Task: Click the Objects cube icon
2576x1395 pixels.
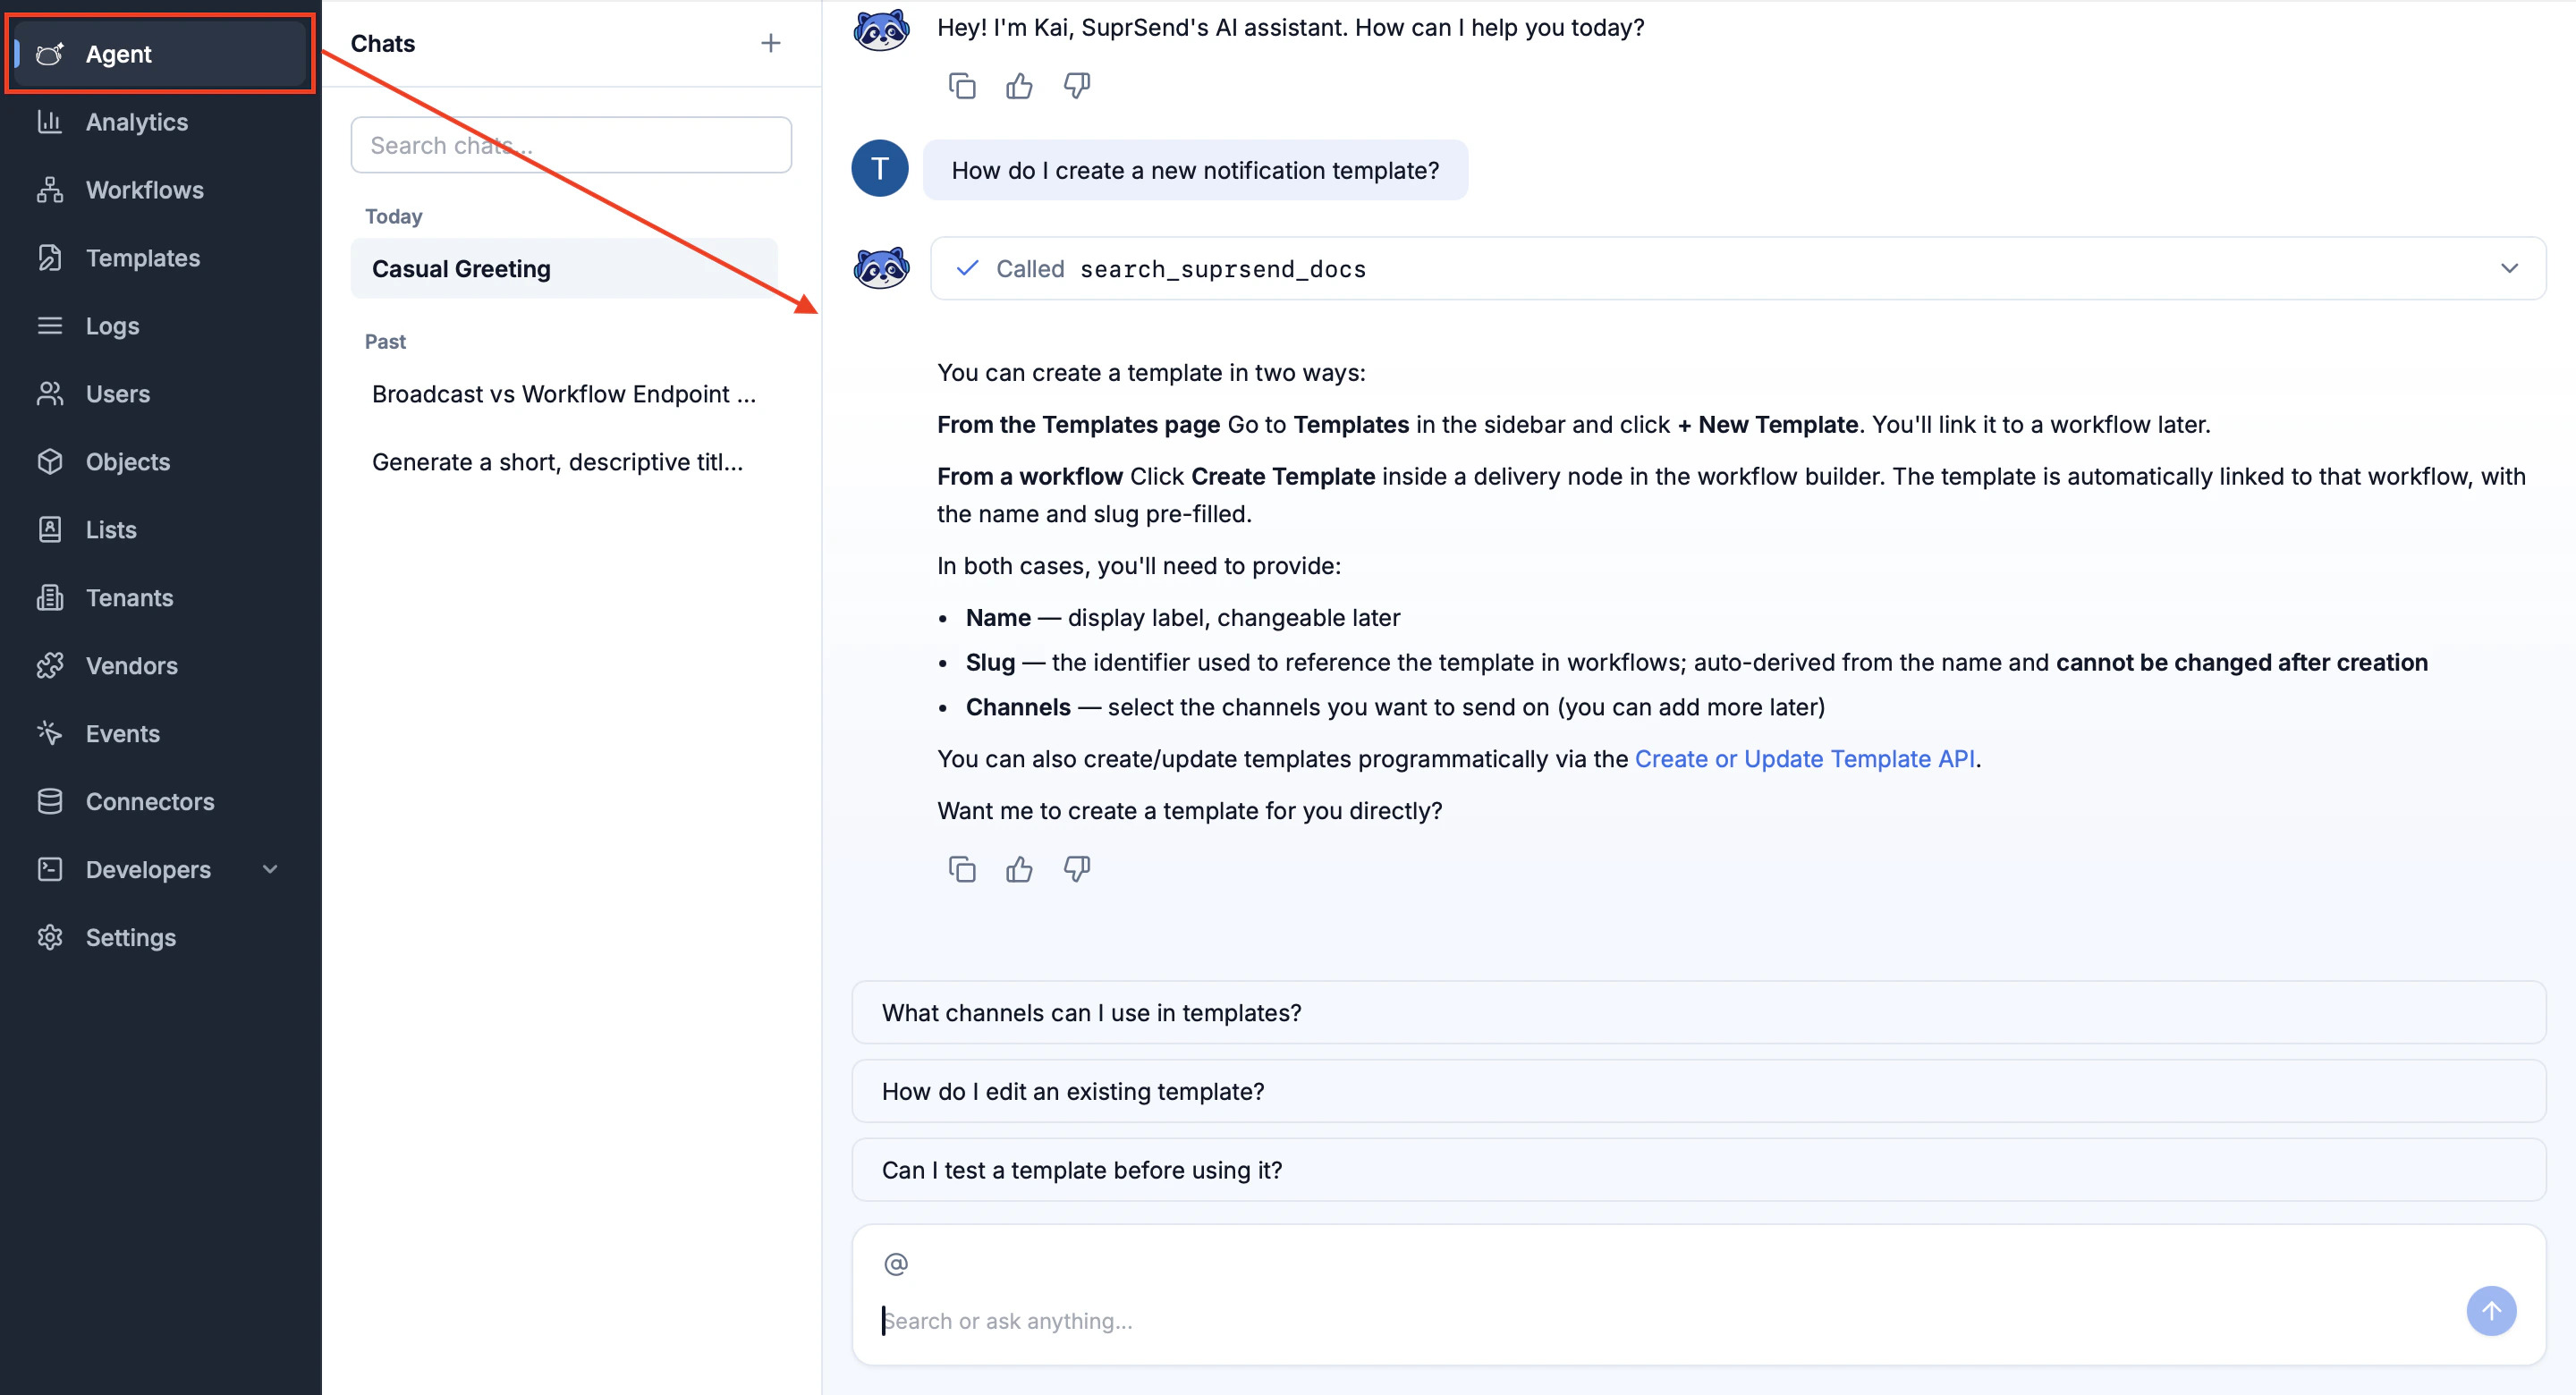Action: tap(50, 462)
